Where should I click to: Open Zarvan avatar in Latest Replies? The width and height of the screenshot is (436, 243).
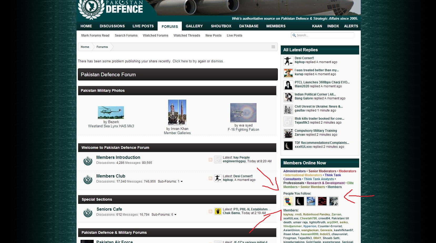pos(288,133)
